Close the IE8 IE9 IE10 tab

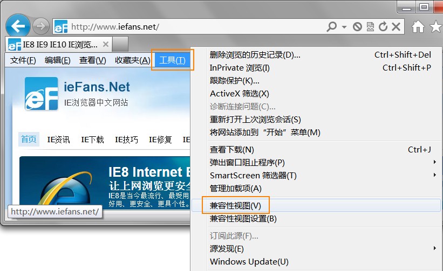point(106,44)
